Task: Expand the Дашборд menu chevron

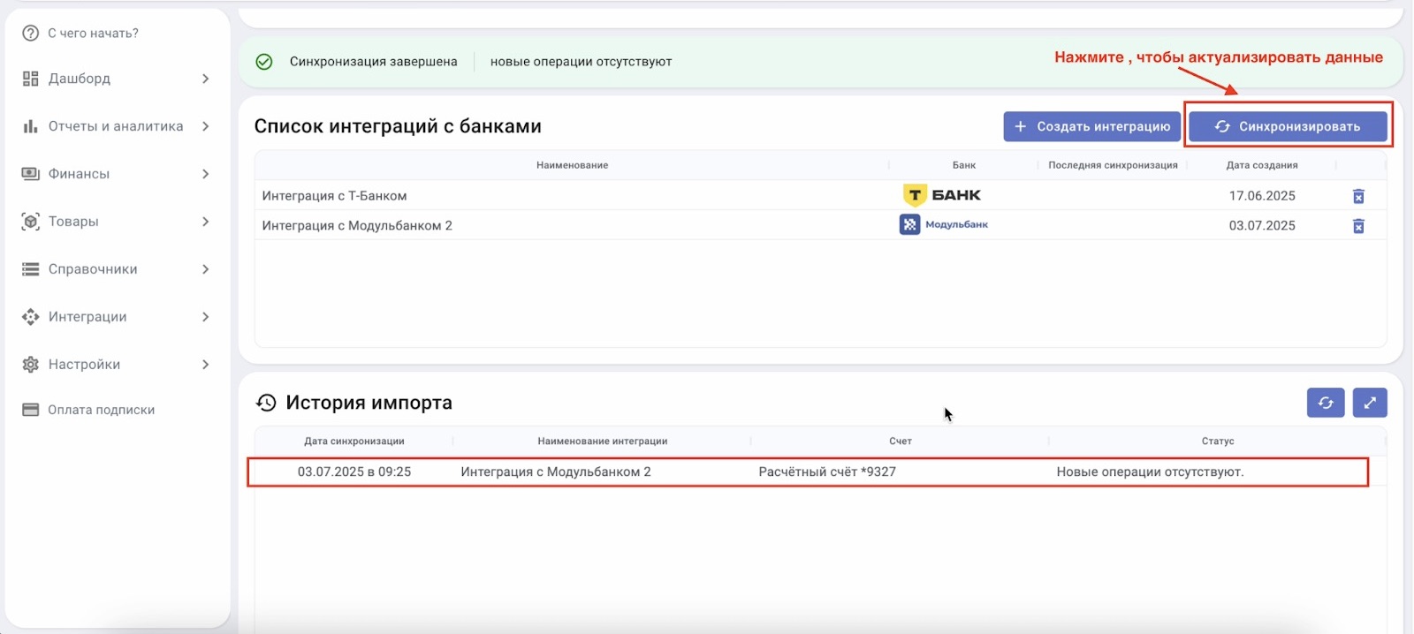Action: 205,79
